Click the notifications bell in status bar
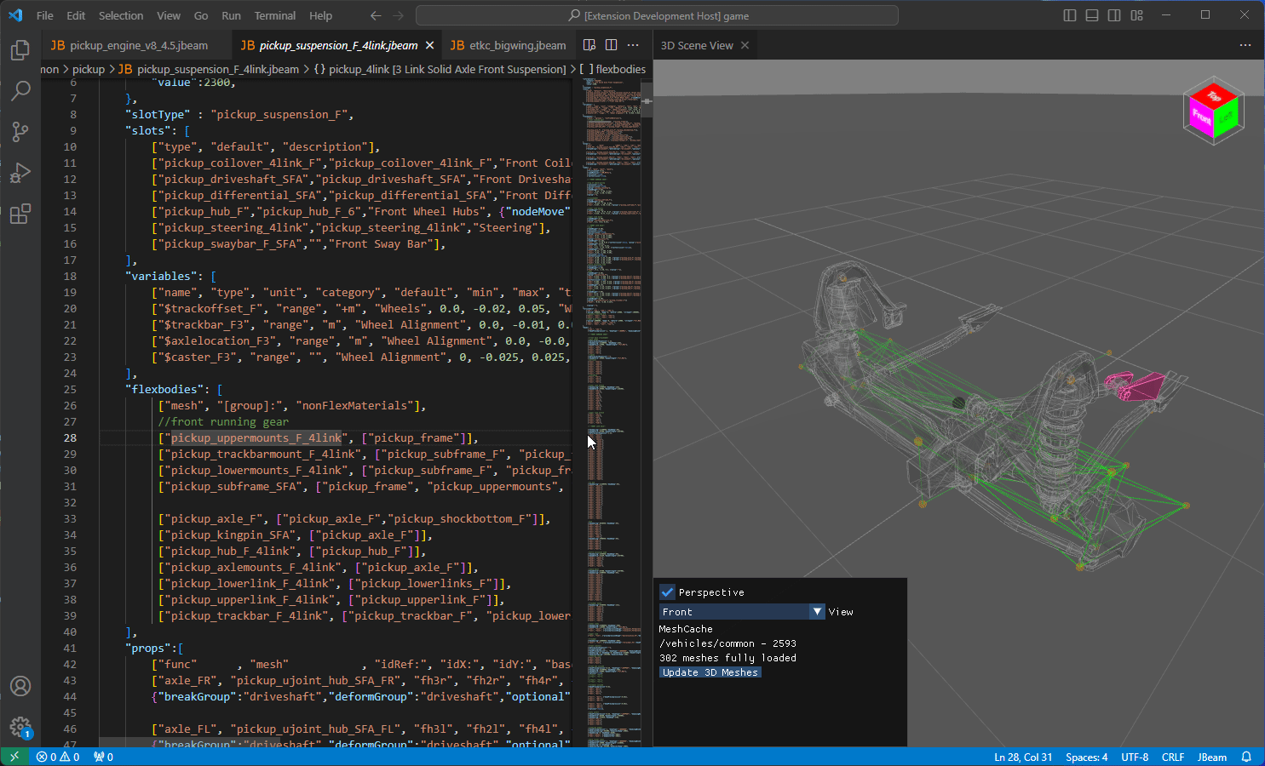 coord(1246,757)
